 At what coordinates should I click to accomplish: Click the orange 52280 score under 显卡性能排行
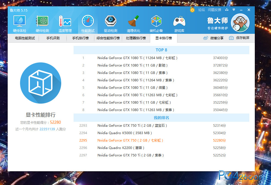pos(55,122)
